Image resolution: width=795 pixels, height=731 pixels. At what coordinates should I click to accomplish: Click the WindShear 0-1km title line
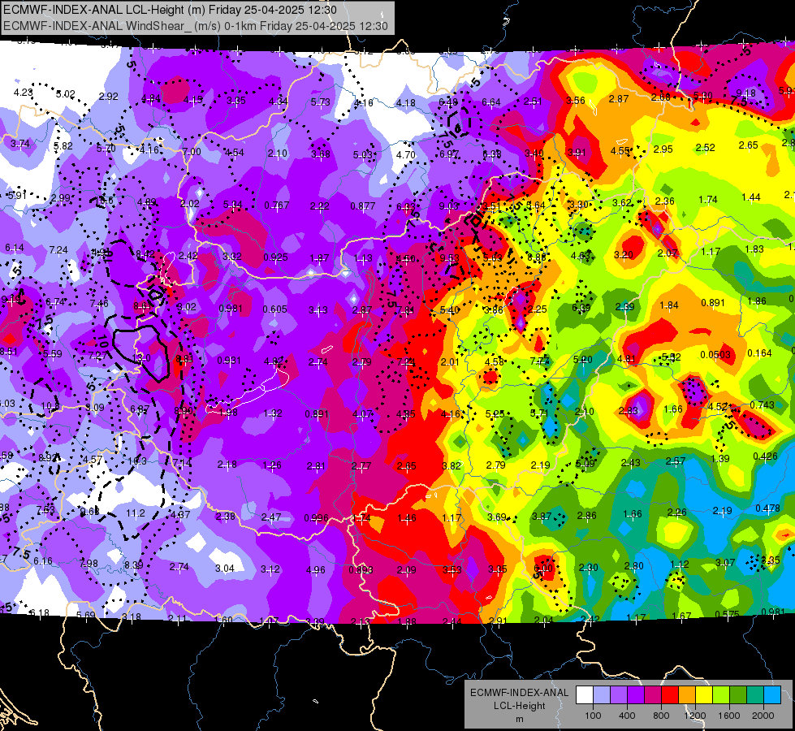coord(196,26)
